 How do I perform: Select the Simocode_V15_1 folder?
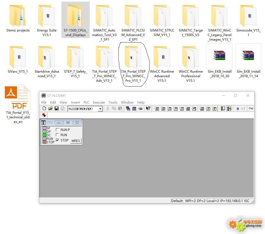pos(248,20)
